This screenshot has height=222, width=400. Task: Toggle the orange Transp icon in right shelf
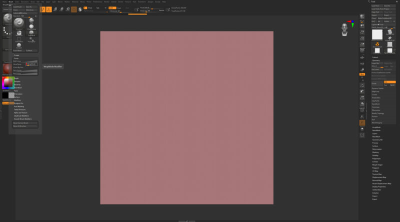(x=362, y=123)
